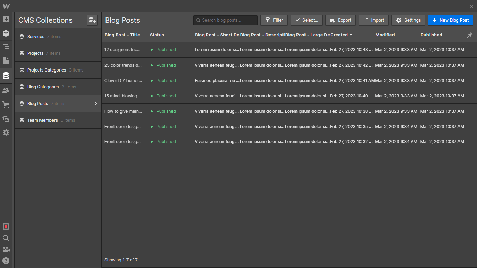Expand the Blog Posts collection chevron

(95, 103)
